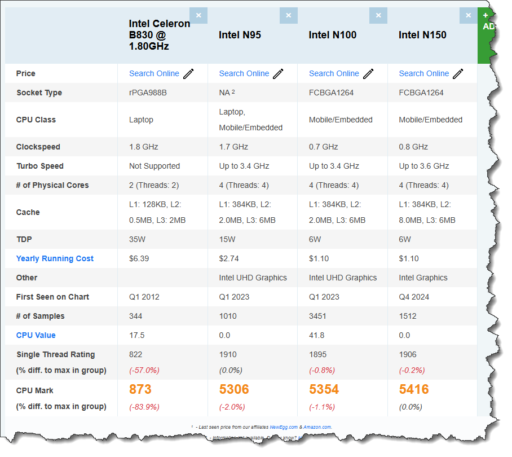Click the 15W TDP value
This screenshot has height=457, width=512.
pos(227,239)
